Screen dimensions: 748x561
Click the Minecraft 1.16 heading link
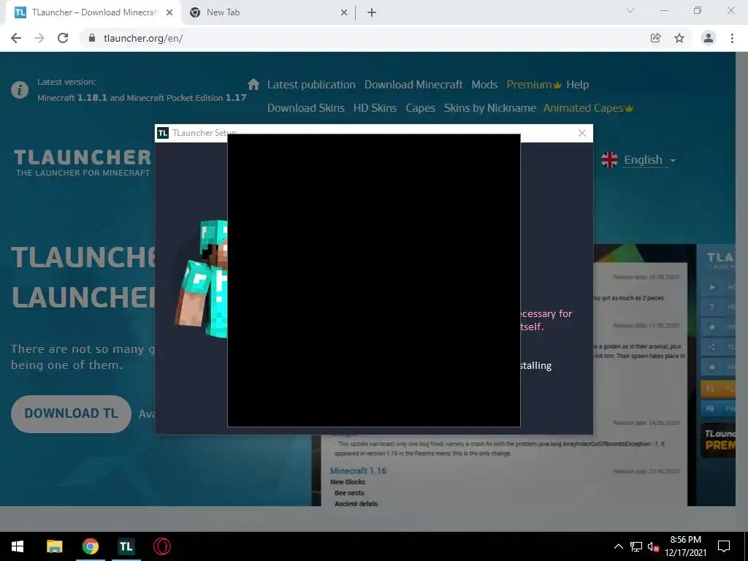point(358,471)
